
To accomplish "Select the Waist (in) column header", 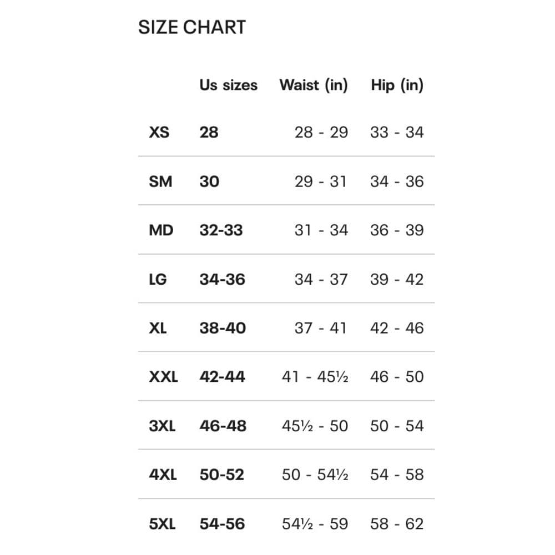I will pyautogui.click(x=314, y=85).
